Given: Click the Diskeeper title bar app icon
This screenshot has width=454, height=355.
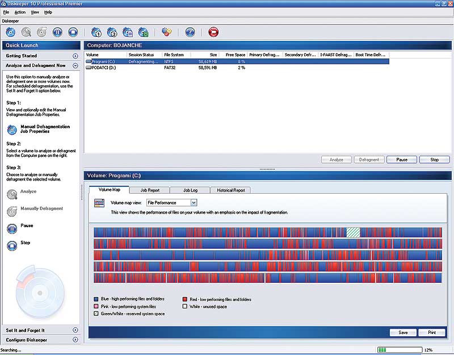Looking at the screenshot, I should click(x=4, y=4).
